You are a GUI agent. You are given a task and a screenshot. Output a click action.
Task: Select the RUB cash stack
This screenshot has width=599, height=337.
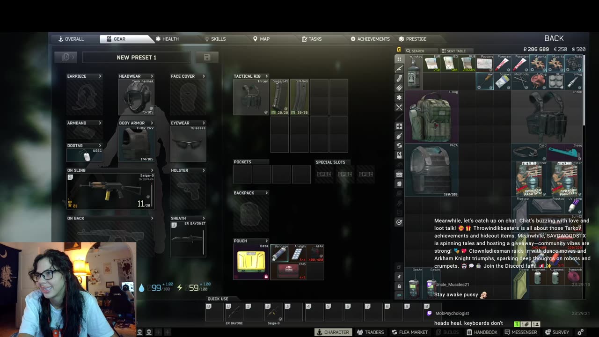click(467, 63)
